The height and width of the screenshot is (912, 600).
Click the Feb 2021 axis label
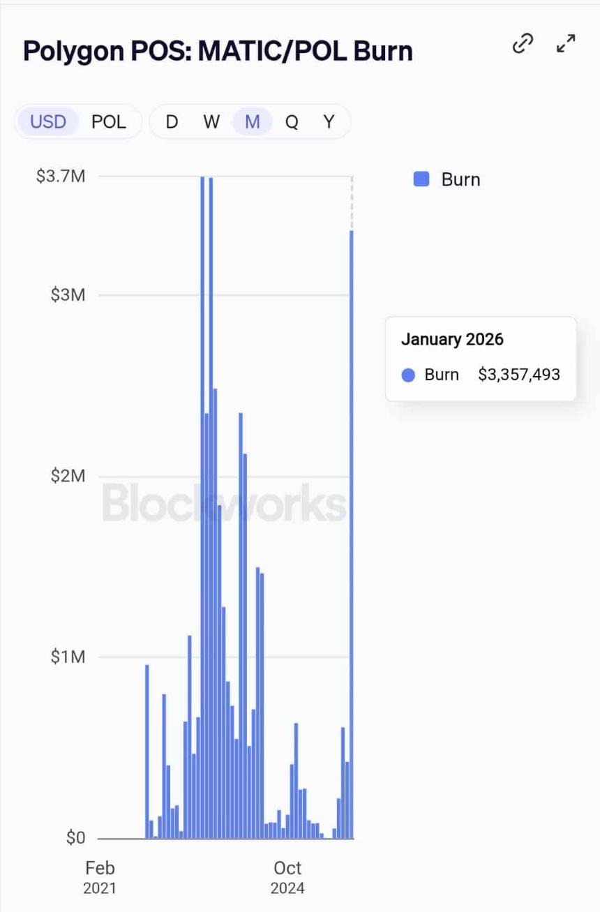coord(100,876)
